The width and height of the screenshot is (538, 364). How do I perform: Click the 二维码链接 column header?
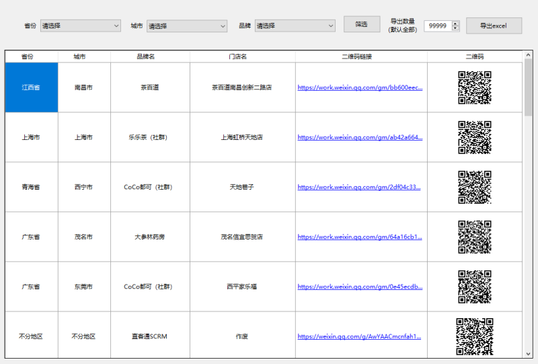point(361,57)
